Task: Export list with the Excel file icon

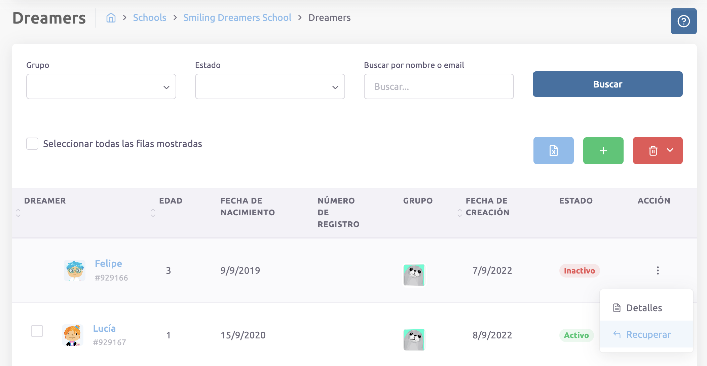Action: pos(553,150)
